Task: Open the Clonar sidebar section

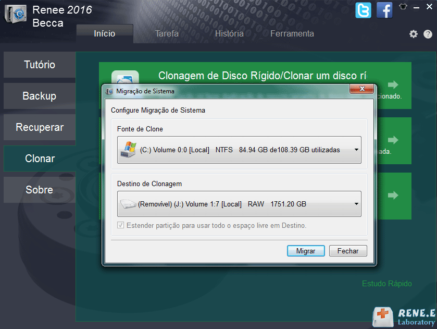Action: click(x=40, y=158)
